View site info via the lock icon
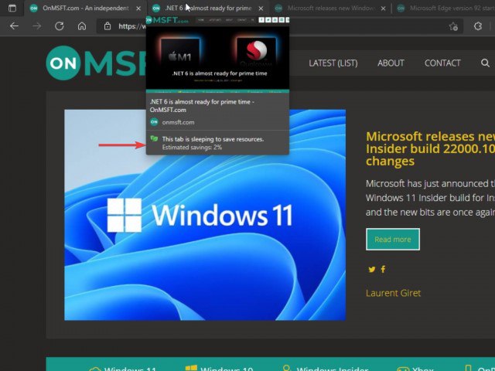Screen dimensions: 495x371 (x=108, y=26)
